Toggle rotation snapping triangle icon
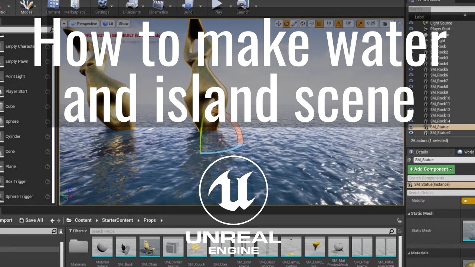The image size is (475, 267). 338,24
